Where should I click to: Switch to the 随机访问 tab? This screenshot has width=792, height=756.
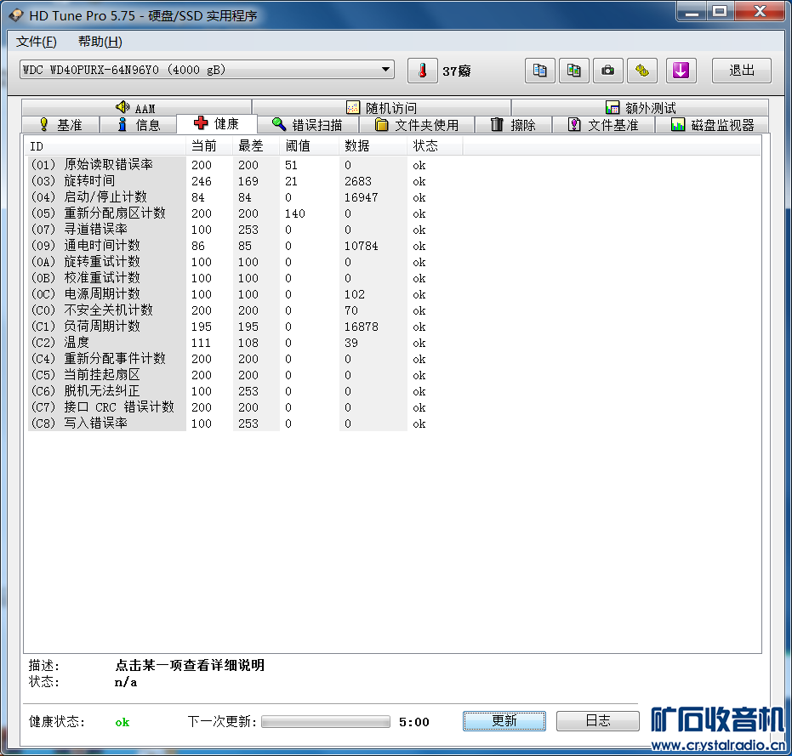pyautogui.click(x=381, y=107)
